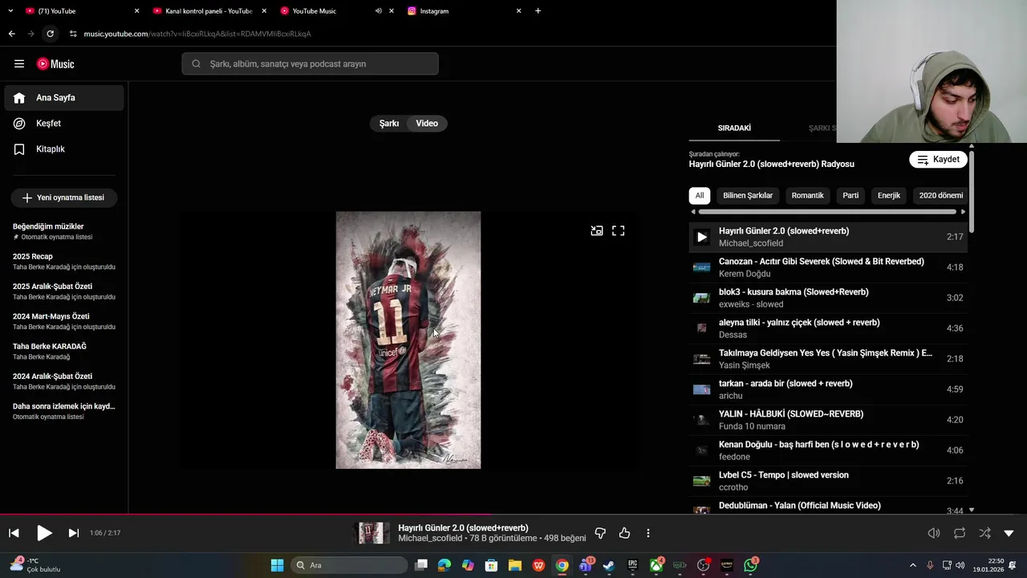Screen dimensions: 1027x578
Task: Play the Hayırlı Günler 2.0 queue item
Action: (x=828, y=237)
